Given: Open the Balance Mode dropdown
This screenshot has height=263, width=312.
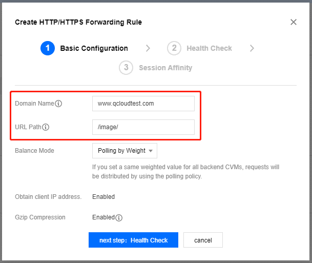Looking at the screenshot, I should click(x=124, y=151).
